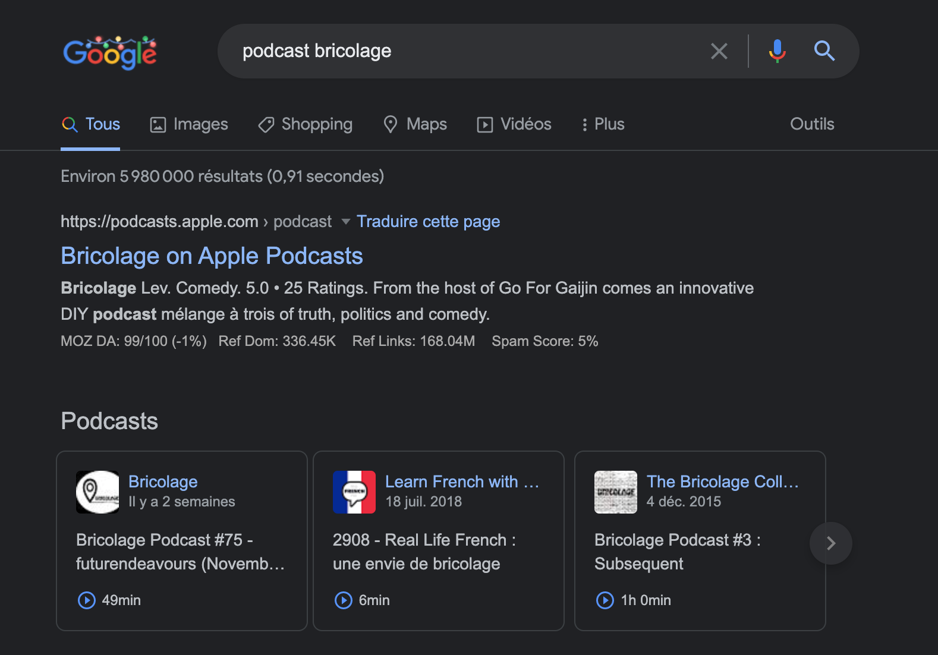Image resolution: width=938 pixels, height=655 pixels.
Task: Open the Vidéos tab
Action: tap(514, 124)
